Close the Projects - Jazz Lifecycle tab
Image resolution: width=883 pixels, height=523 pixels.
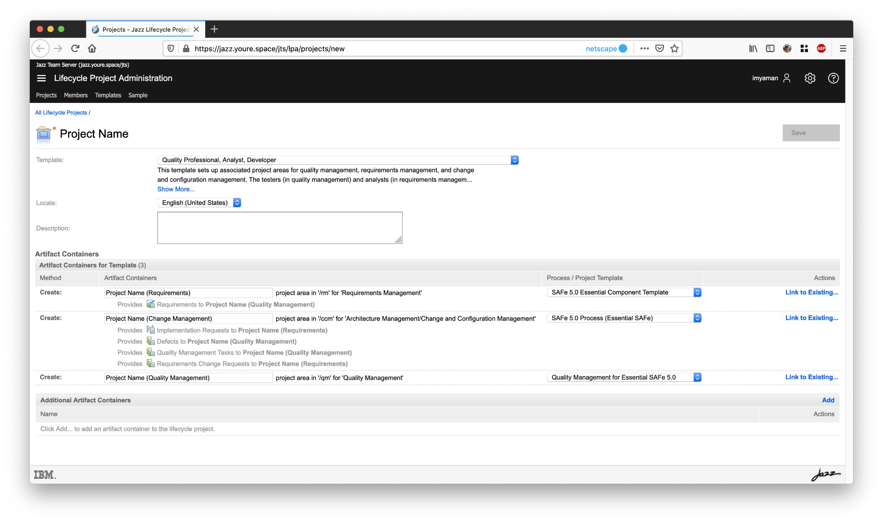(196, 29)
